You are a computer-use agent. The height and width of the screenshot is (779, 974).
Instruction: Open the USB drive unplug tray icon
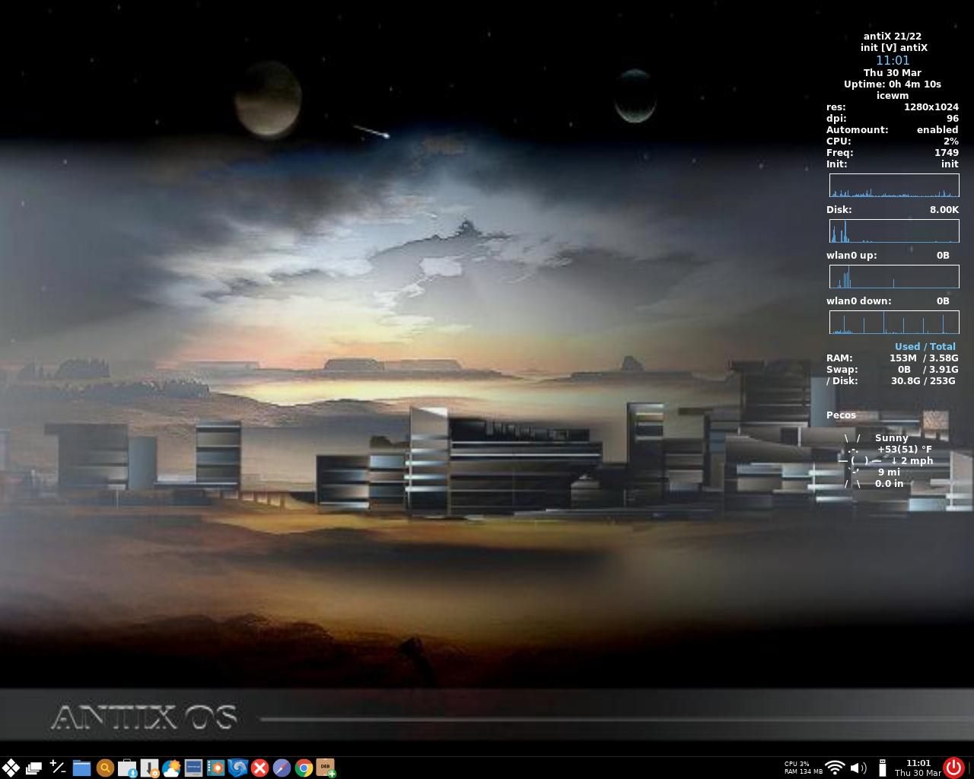pyautogui.click(x=882, y=768)
